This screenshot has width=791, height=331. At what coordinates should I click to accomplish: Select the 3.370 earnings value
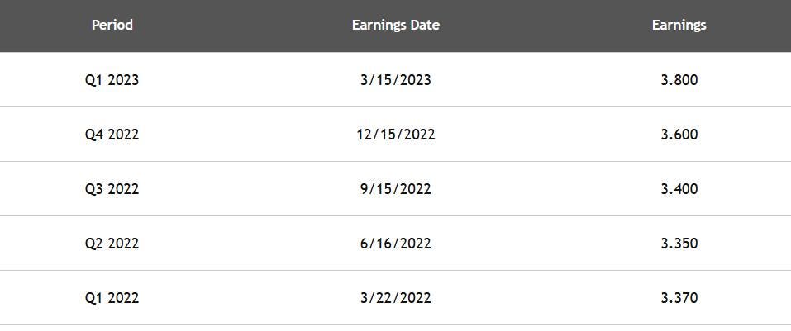click(x=679, y=298)
